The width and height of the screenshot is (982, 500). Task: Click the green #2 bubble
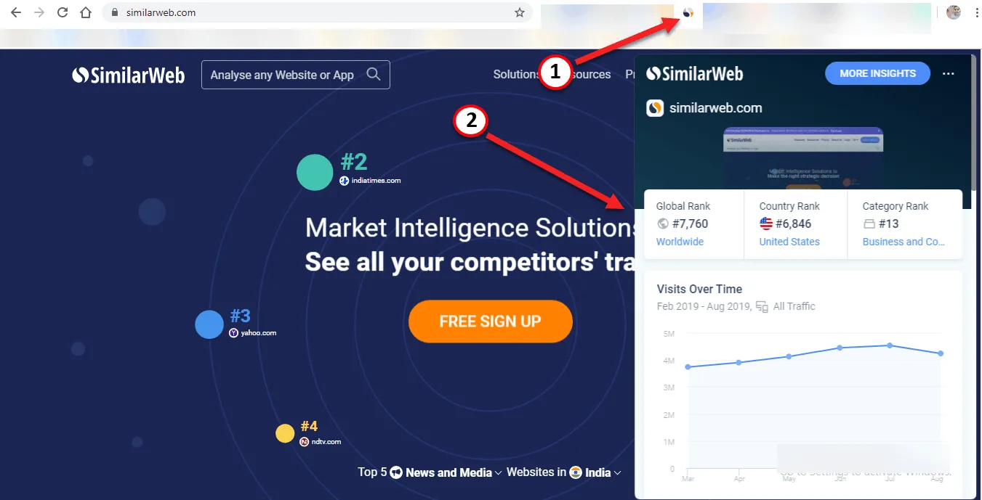315,173
